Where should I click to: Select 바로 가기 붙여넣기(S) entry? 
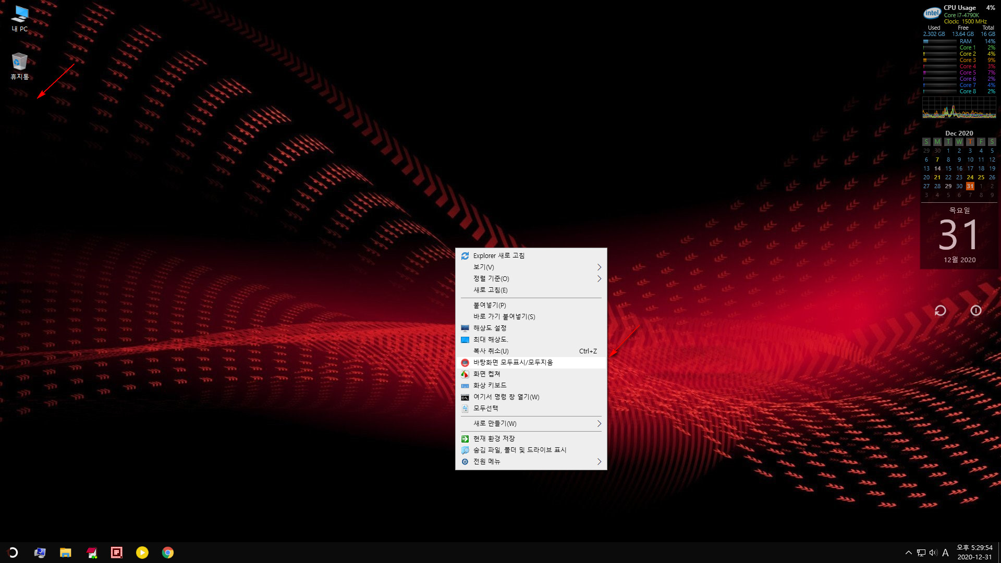coord(531,316)
